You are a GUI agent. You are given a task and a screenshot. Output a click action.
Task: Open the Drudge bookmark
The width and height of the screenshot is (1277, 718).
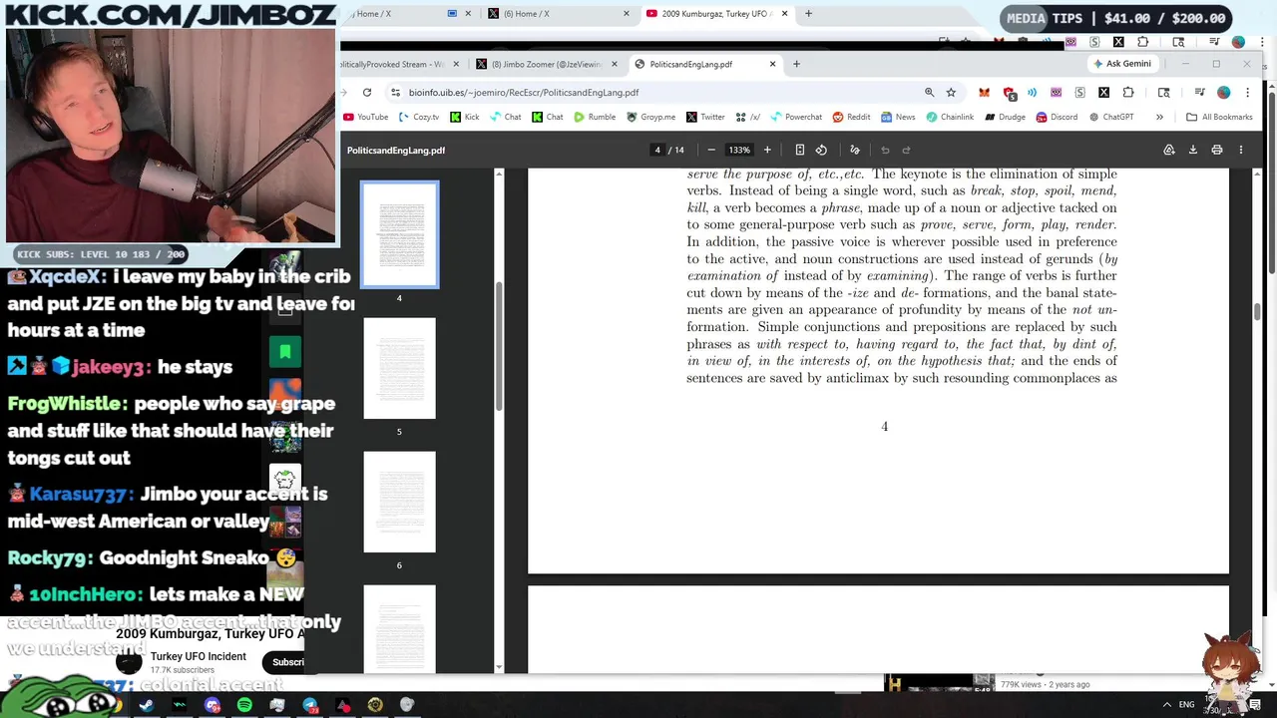pyautogui.click(x=1005, y=118)
